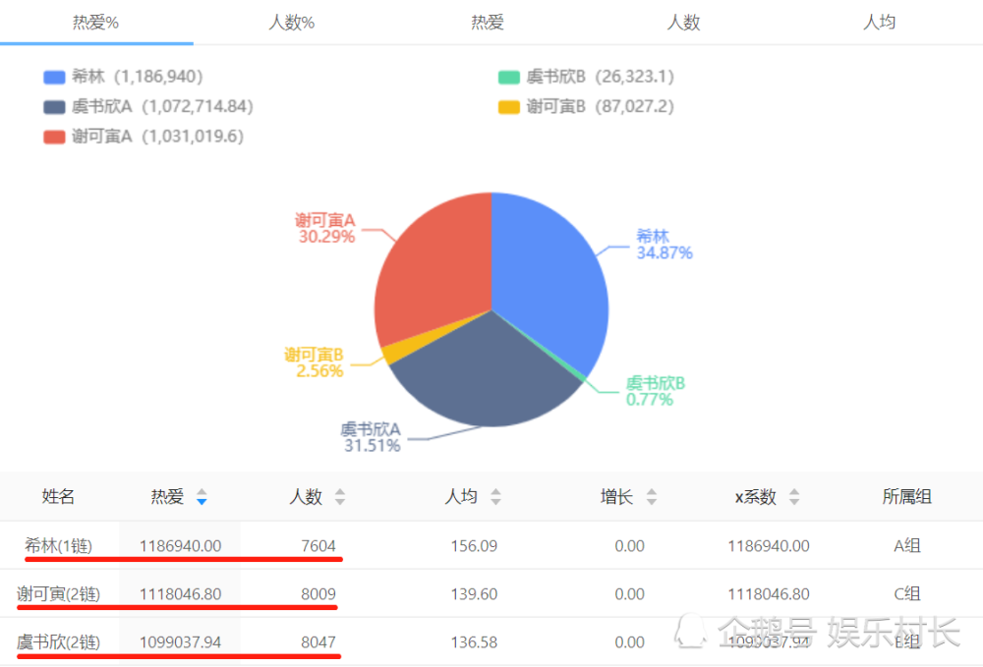This screenshot has width=983, height=667.
Task: Open the 热爱 tab
Action: [487, 22]
